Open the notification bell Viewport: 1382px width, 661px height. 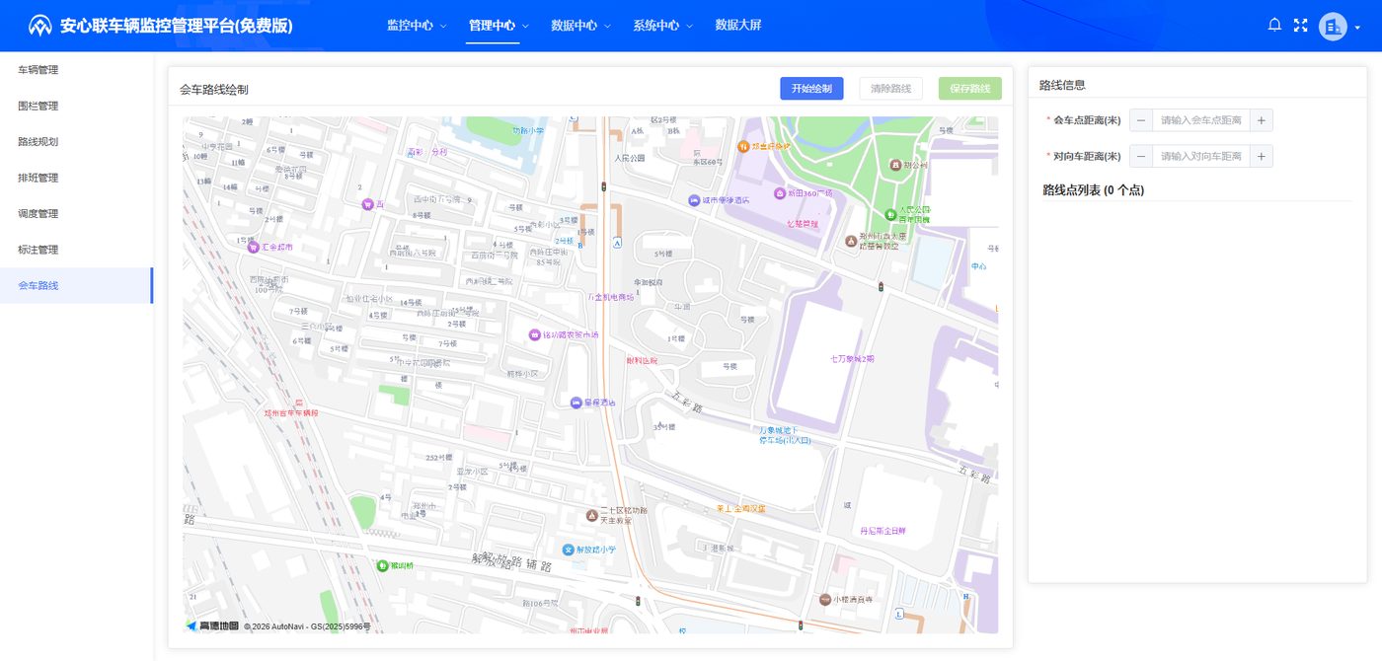(x=1274, y=26)
